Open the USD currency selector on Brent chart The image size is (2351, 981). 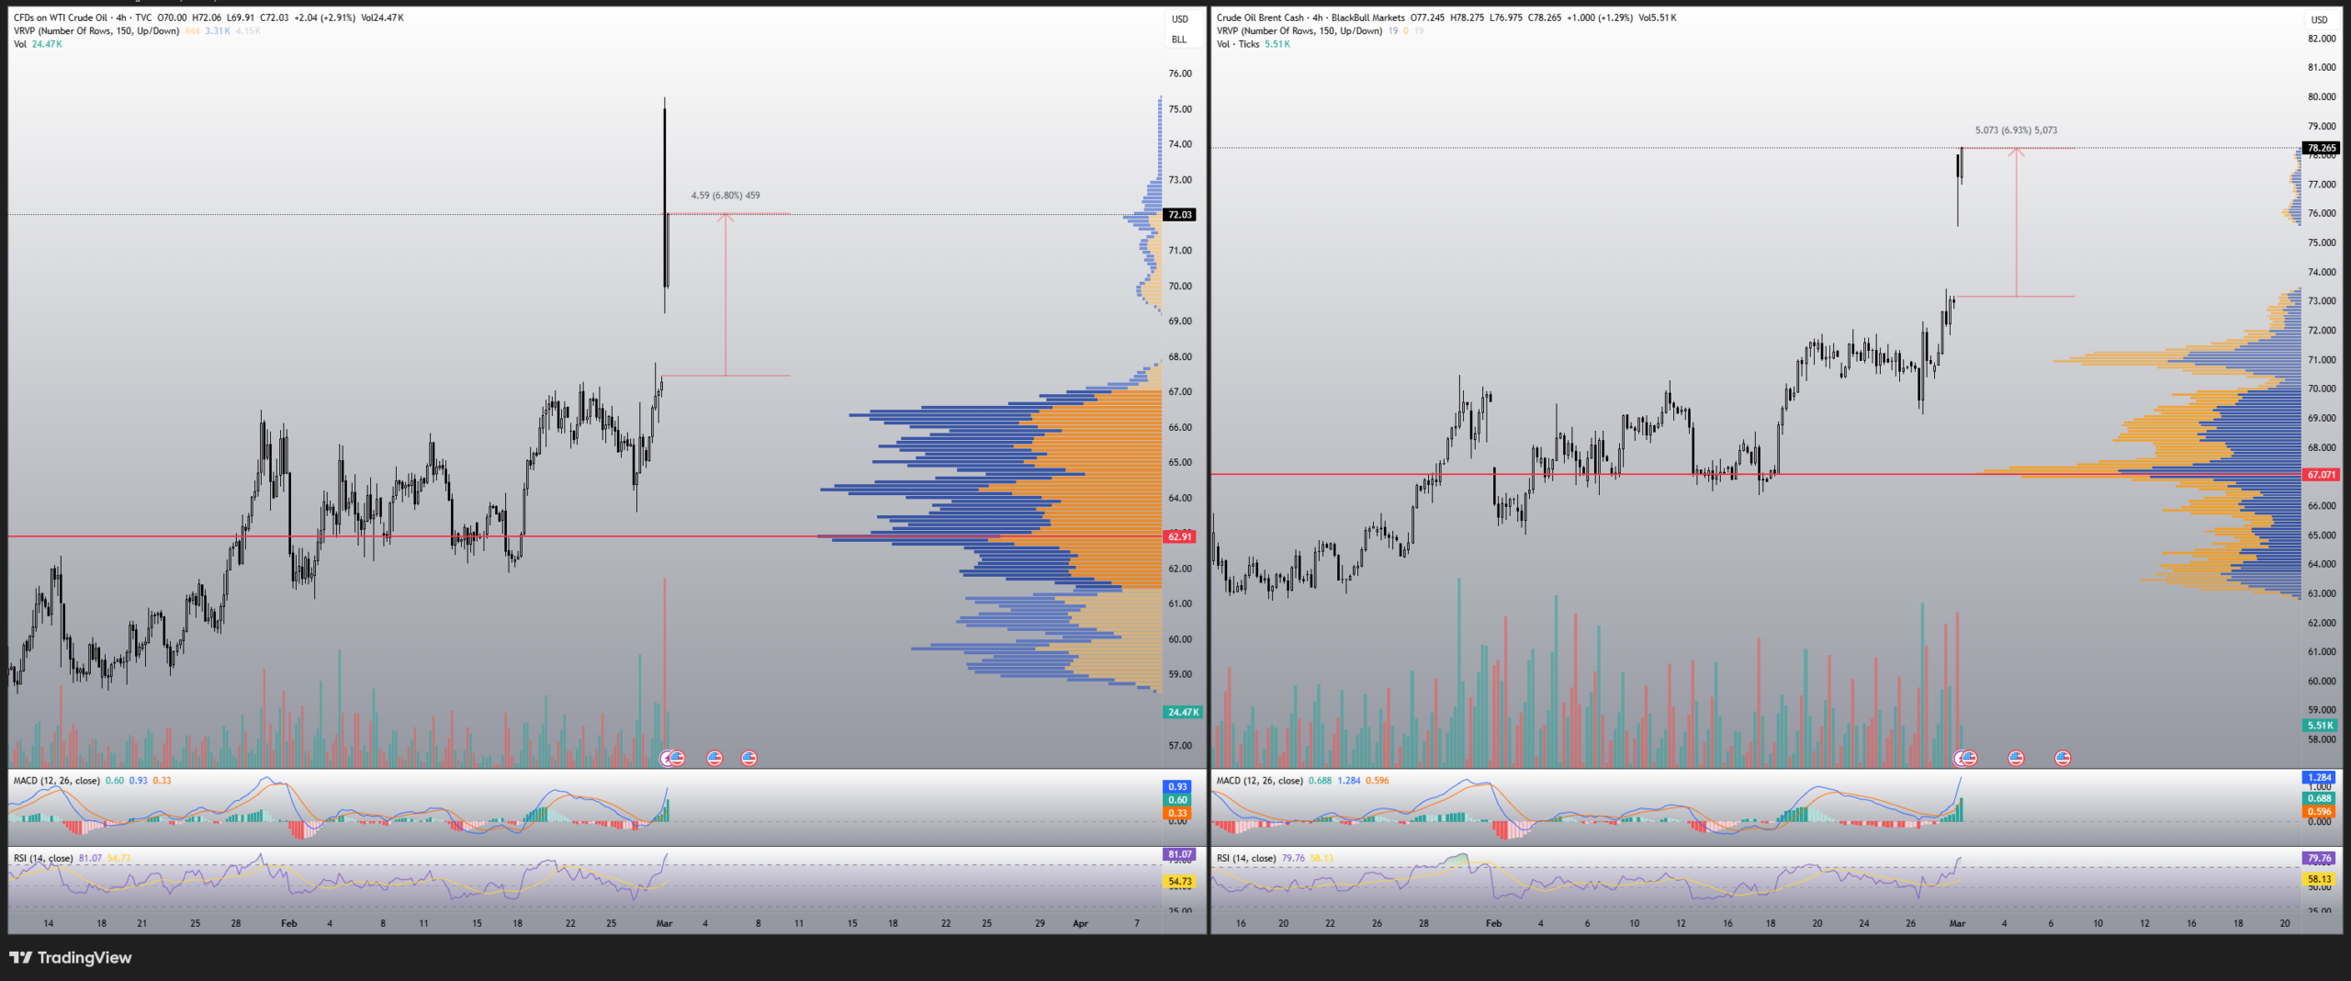click(x=2319, y=19)
